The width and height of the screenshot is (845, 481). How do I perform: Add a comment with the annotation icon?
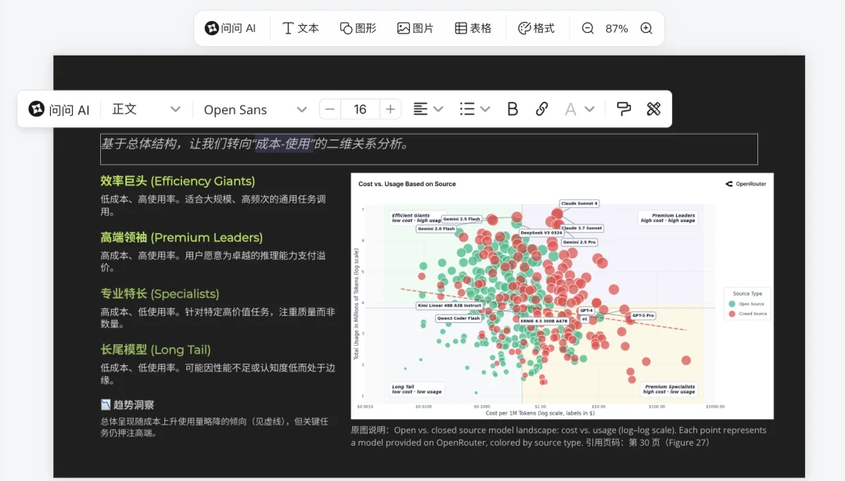(624, 109)
